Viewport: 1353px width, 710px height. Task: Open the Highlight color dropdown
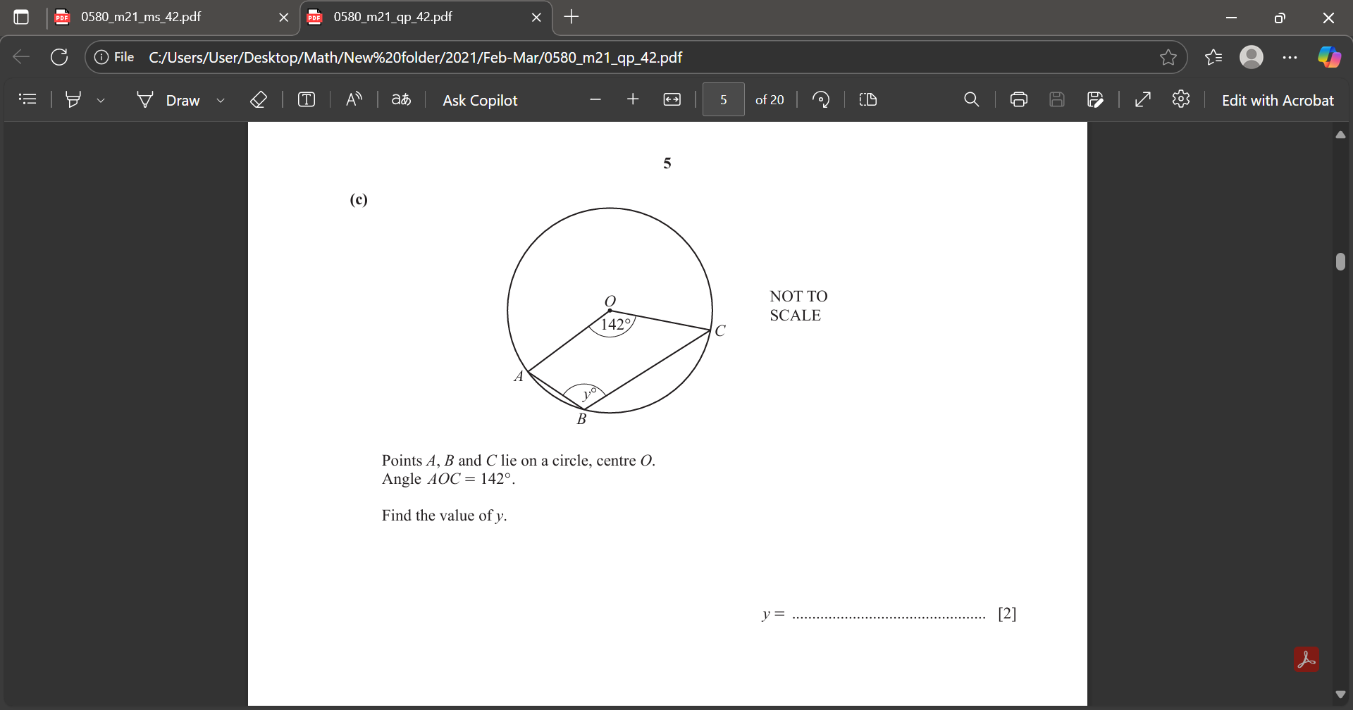pyautogui.click(x=101, y=99)
